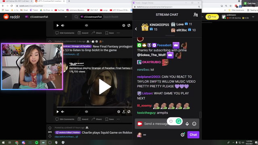The image size is (258, 145).
Task: Open the 318 Comments link
Action: (x=65, y=33)
